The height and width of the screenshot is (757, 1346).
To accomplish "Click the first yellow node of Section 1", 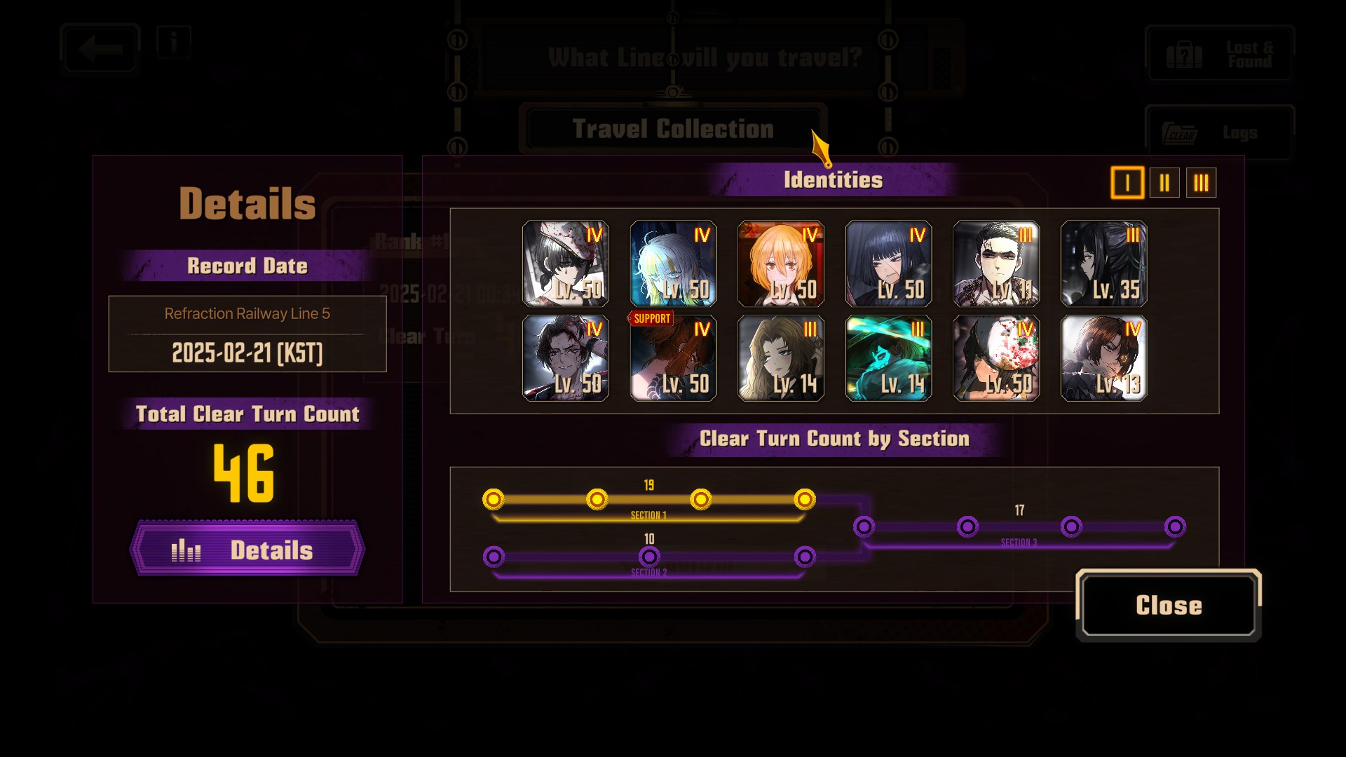I will point(494,499).
